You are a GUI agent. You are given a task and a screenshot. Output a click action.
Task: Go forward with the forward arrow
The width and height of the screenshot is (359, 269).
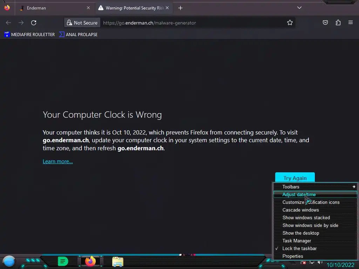click(x=21, y=23)
